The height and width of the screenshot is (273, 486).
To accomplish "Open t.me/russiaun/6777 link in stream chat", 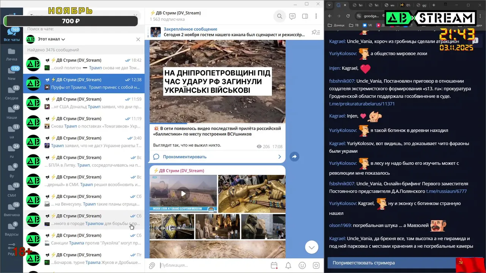I will (446, 191).
